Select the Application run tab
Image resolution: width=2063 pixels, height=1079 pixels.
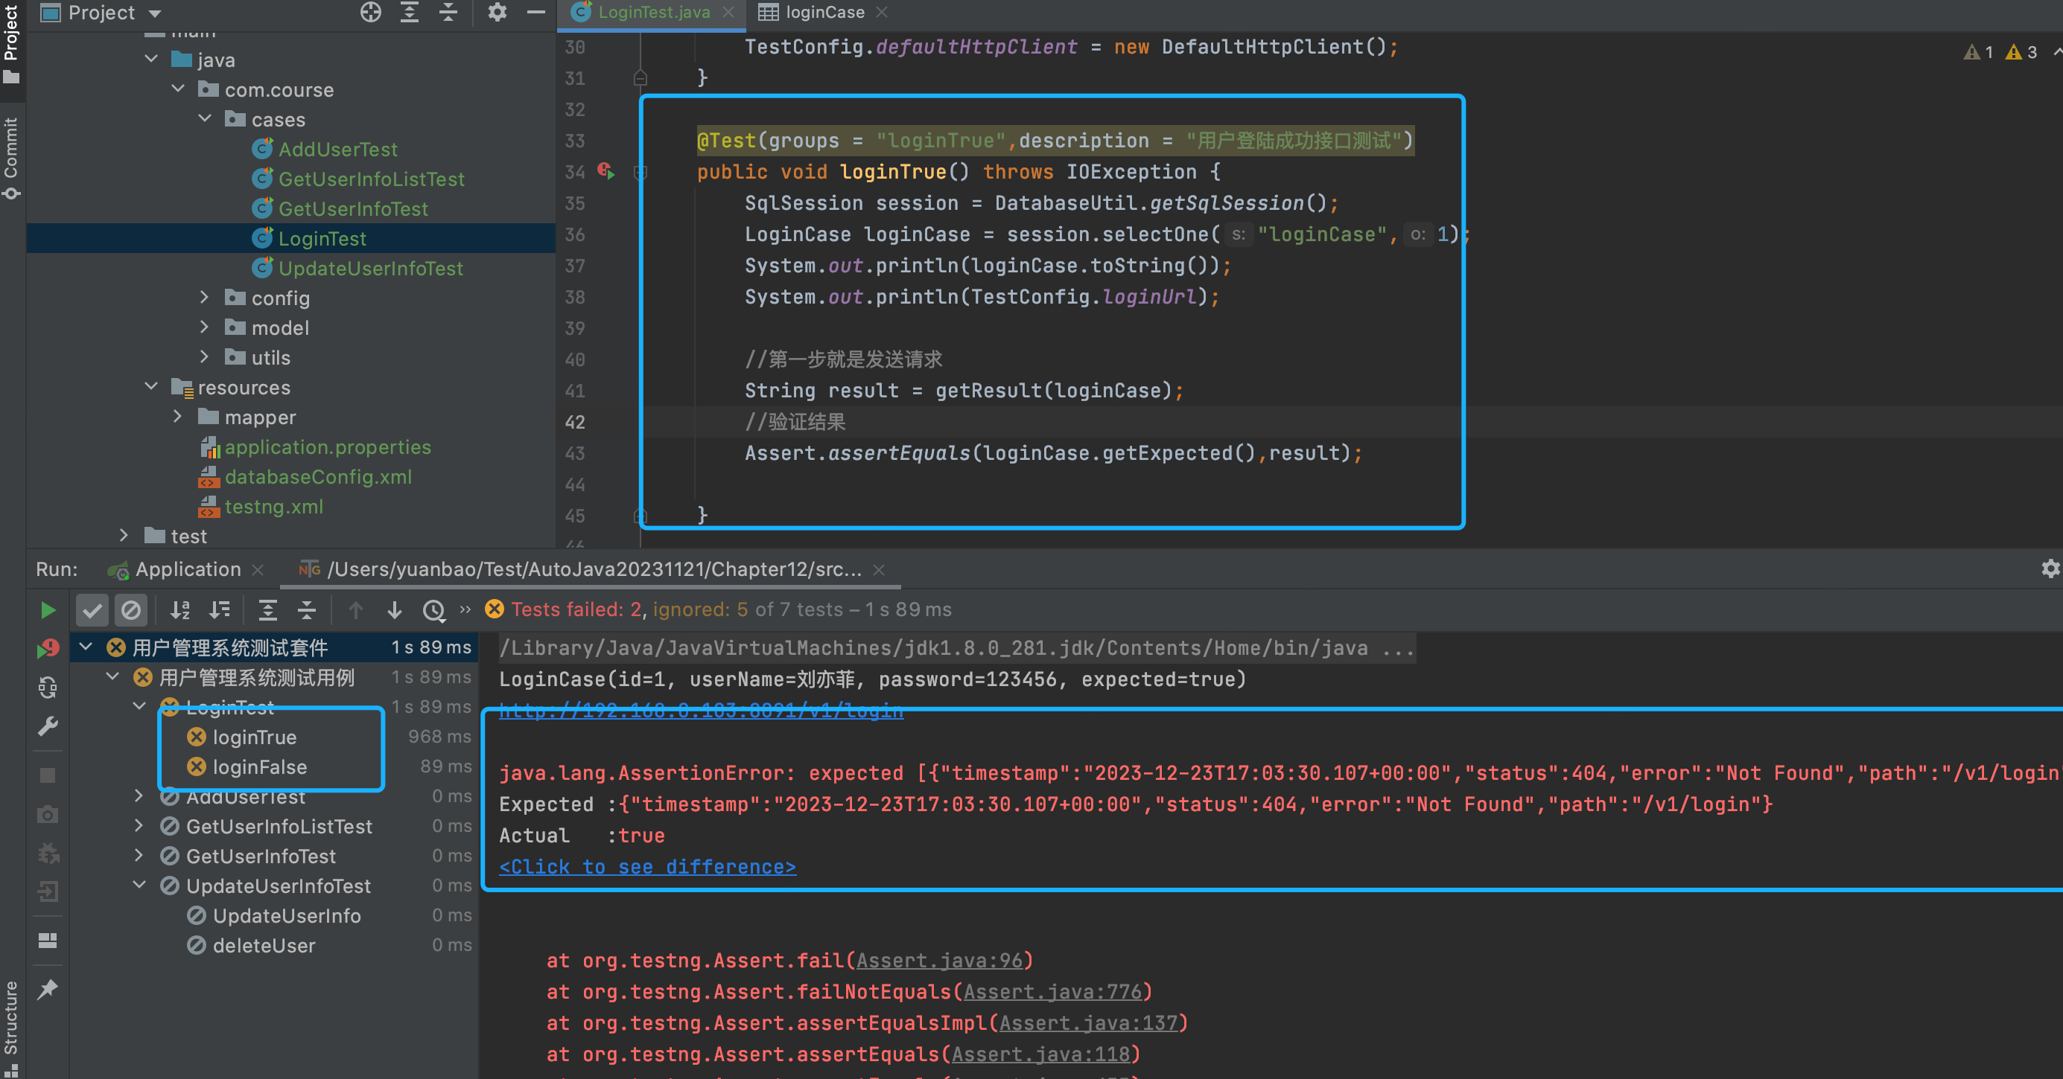188,569
